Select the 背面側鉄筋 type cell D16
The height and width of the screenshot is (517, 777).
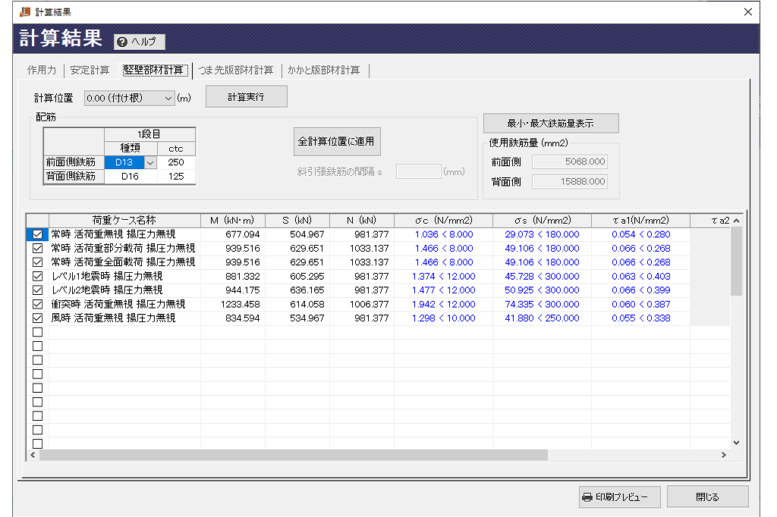(131, 177)
